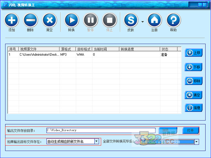Move item up with 上移 button
The width and height of the screenshot is (211, 158).
tap(194, 53)
